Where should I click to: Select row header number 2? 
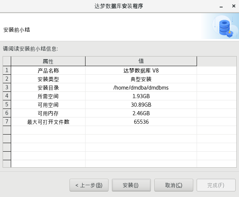point(7,79)
